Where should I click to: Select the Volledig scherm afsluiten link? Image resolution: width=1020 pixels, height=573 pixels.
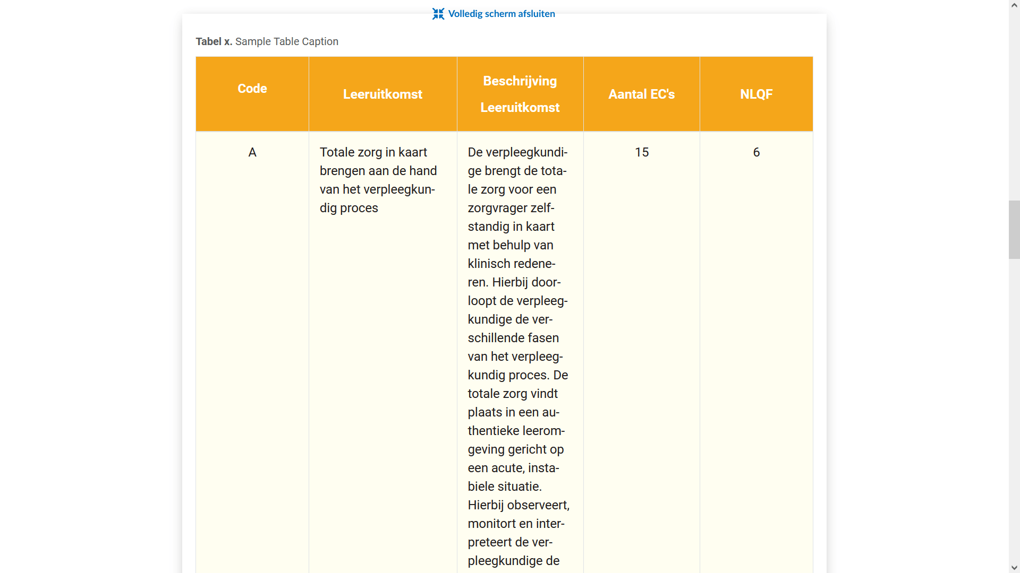[501, 14]
